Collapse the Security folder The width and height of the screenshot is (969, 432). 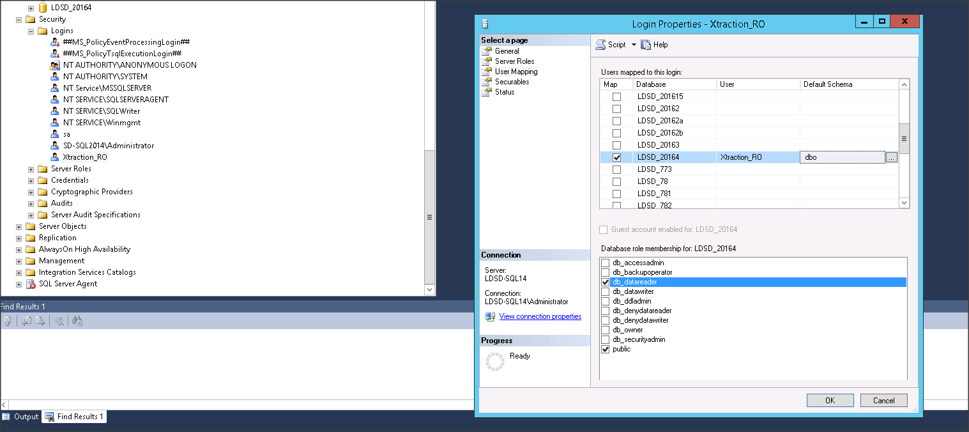[x=19, y=19]
